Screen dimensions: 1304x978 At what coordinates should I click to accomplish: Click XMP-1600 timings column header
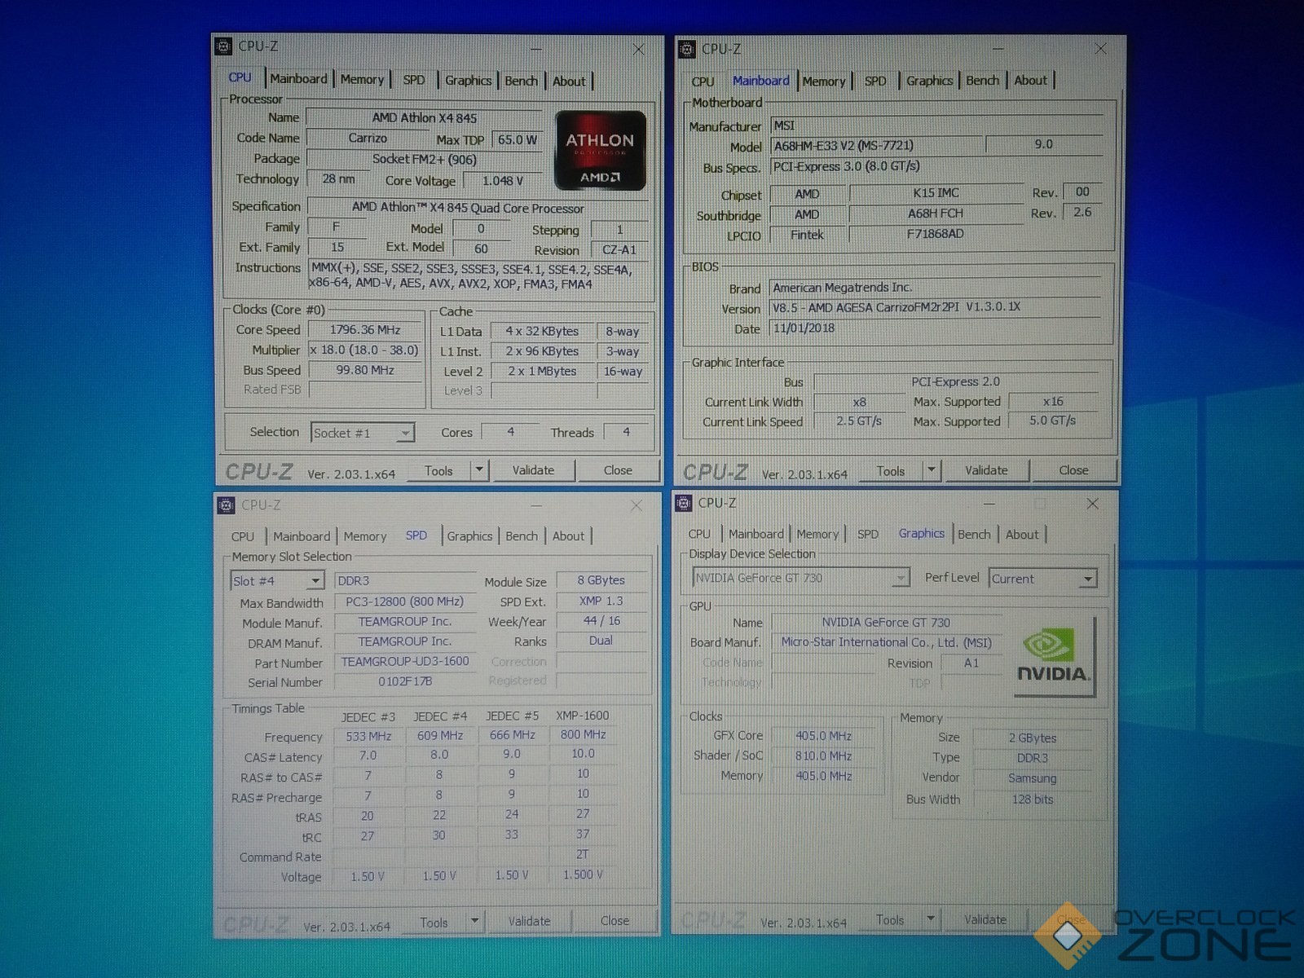[583, 716]
